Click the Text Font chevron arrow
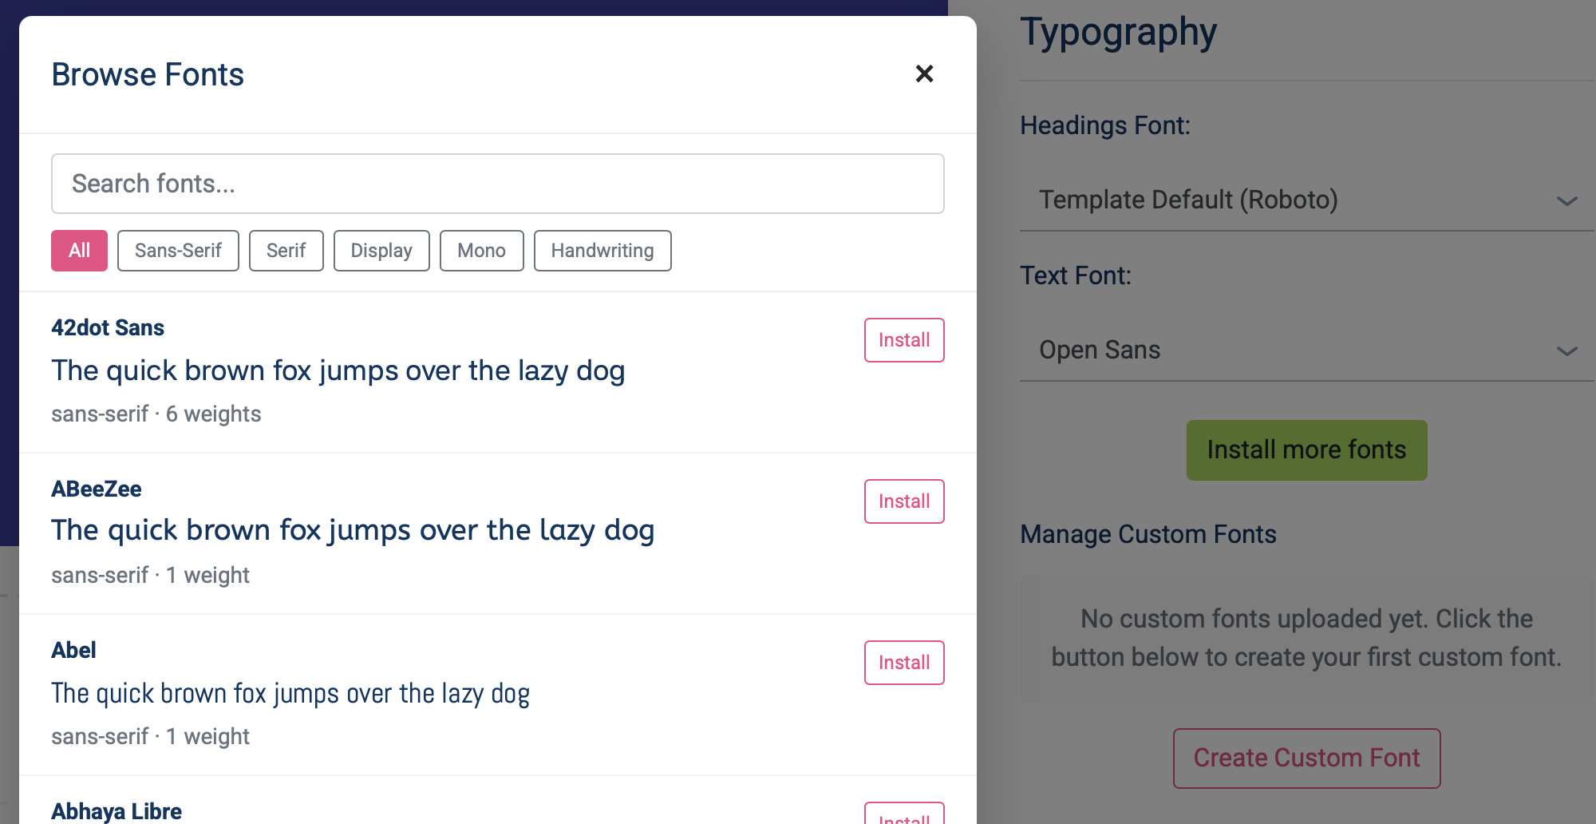 click(1566, 351)
